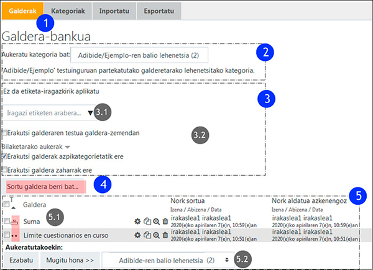Select all questions with header checkbox
The height and width of the screenshot is (270, 373).
pos(6,204)
